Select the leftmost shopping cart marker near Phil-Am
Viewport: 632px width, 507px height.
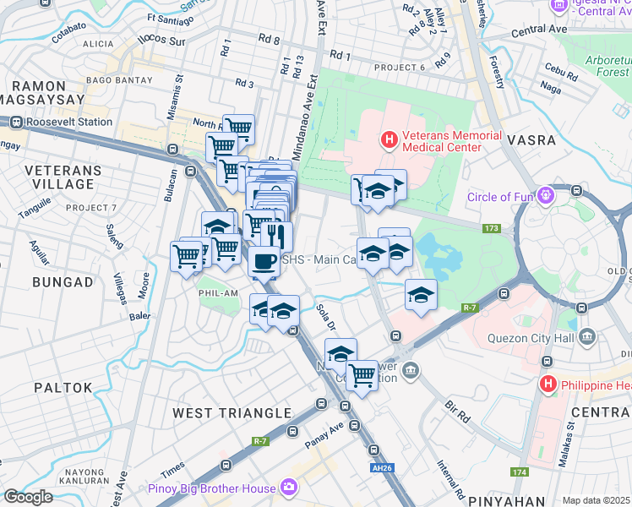[186, 259]
